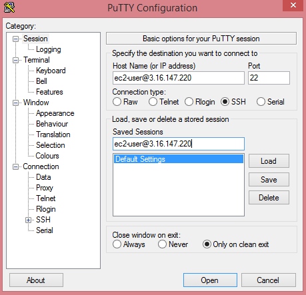Screen dimensions: 306x295
Task: Collapse the Connection tree node
Action: 15,167
